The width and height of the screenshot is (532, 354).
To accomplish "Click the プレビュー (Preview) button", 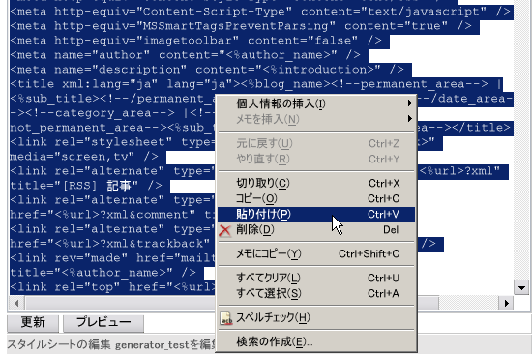I will tap(103, 322).
